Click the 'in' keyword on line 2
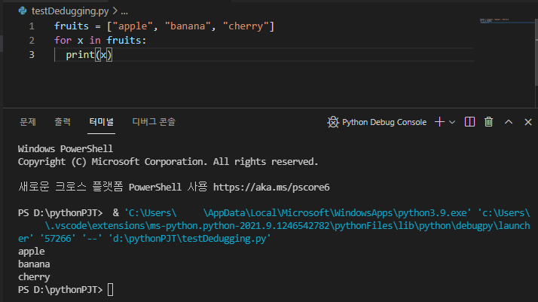This screenshot has height=302, width=538. pyautogui.click(x=95, y=41)
